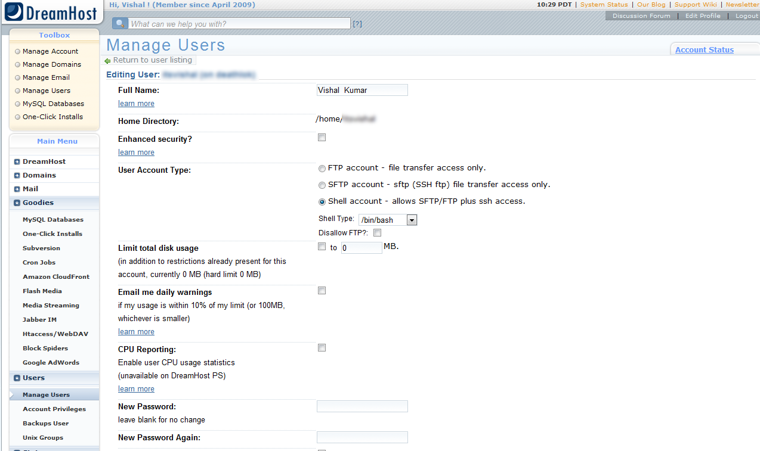Open Manage Account in the Toolbox

[50, 51]
